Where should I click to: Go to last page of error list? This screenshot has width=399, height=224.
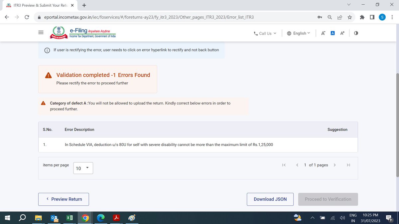coord(348,165)
